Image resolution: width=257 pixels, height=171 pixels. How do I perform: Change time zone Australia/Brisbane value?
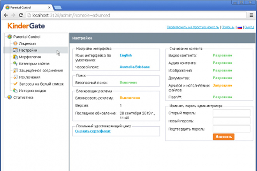pos(135,67)
